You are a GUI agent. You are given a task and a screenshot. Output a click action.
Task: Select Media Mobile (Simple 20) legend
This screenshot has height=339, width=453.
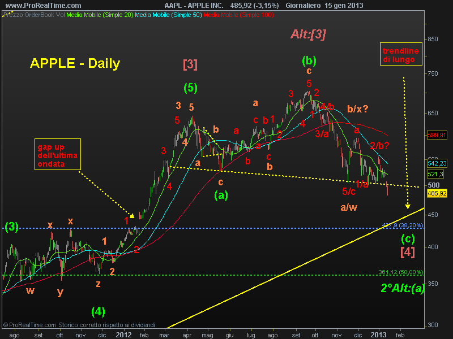pos(100,15)
